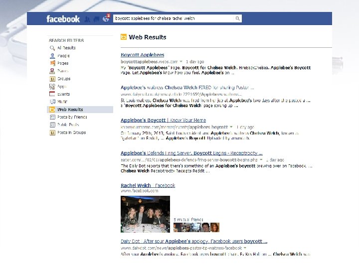Viewport: 359px width, 269px height.
Task: Expand dropdown arrow next to dailydot.com URL
Action: 245,248
